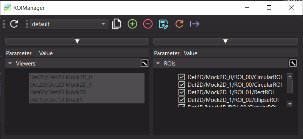The height and width of the screenshot is (139, 303).
Task: Select 'Det0D/Det0D Mock0D' viewer
Action: tap(86, 92)
